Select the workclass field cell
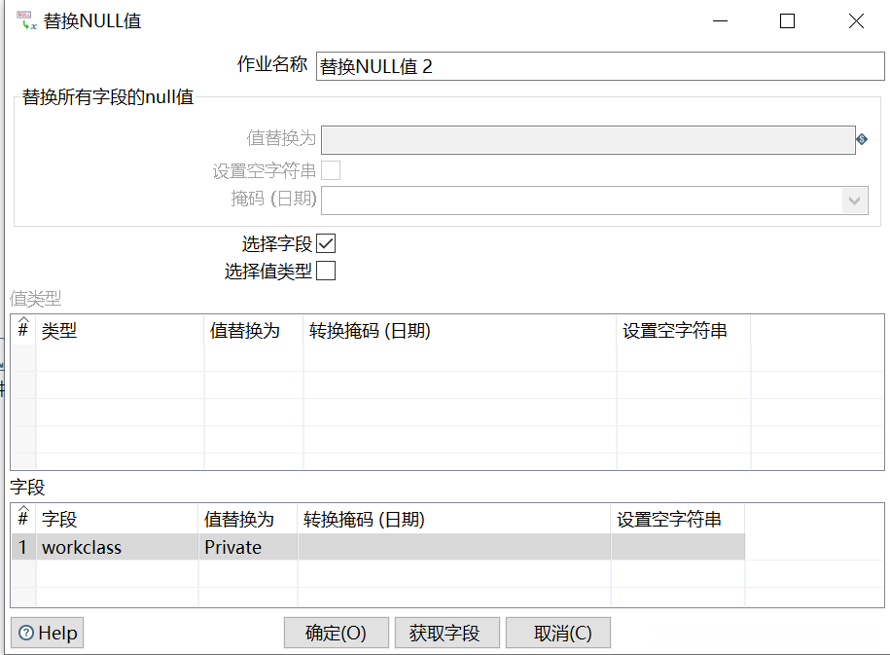Screen dimensions: 890x655 (x=117, y=547)
